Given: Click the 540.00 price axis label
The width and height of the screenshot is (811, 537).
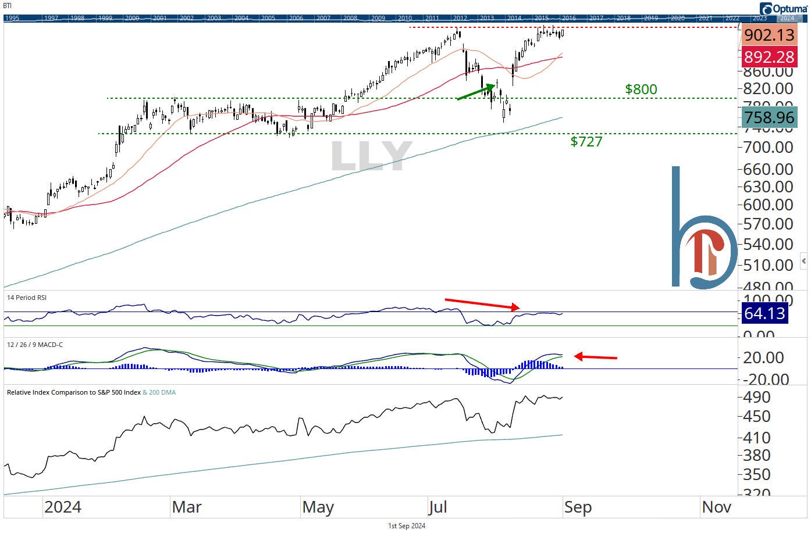Looking at the screenshot, I should coord(769,244).
